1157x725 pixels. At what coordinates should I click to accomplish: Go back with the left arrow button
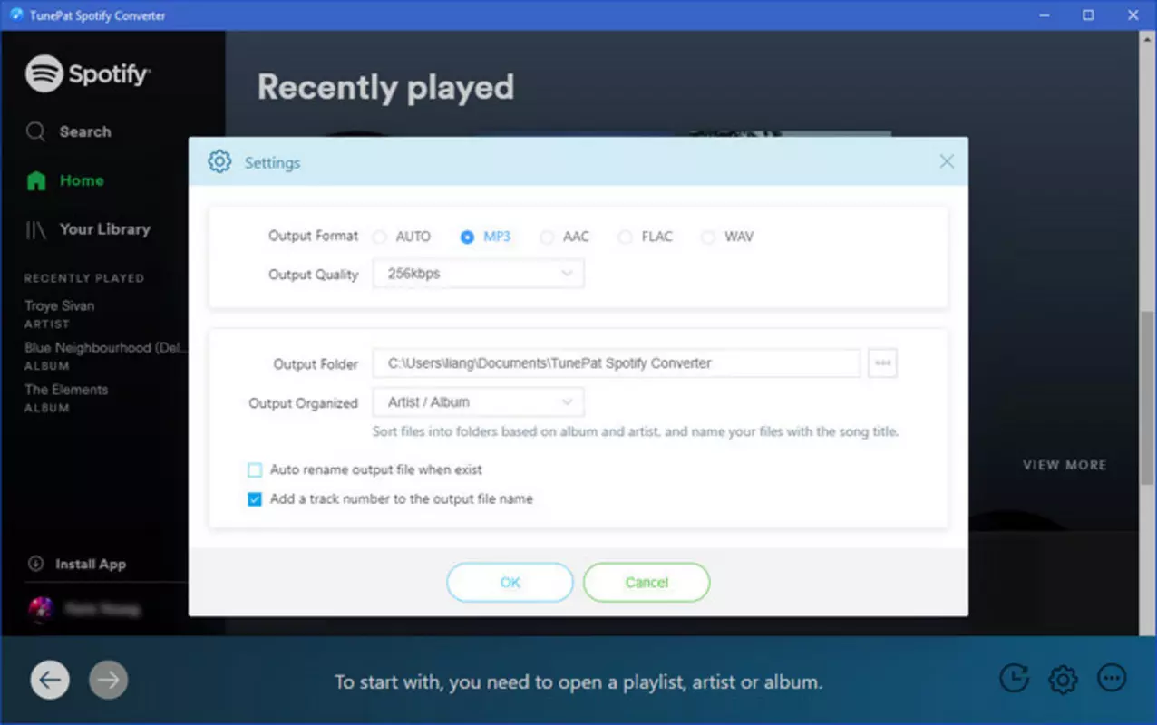50,680
